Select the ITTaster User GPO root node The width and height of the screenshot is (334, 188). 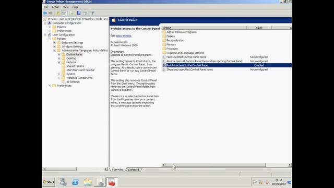[78, 19]
